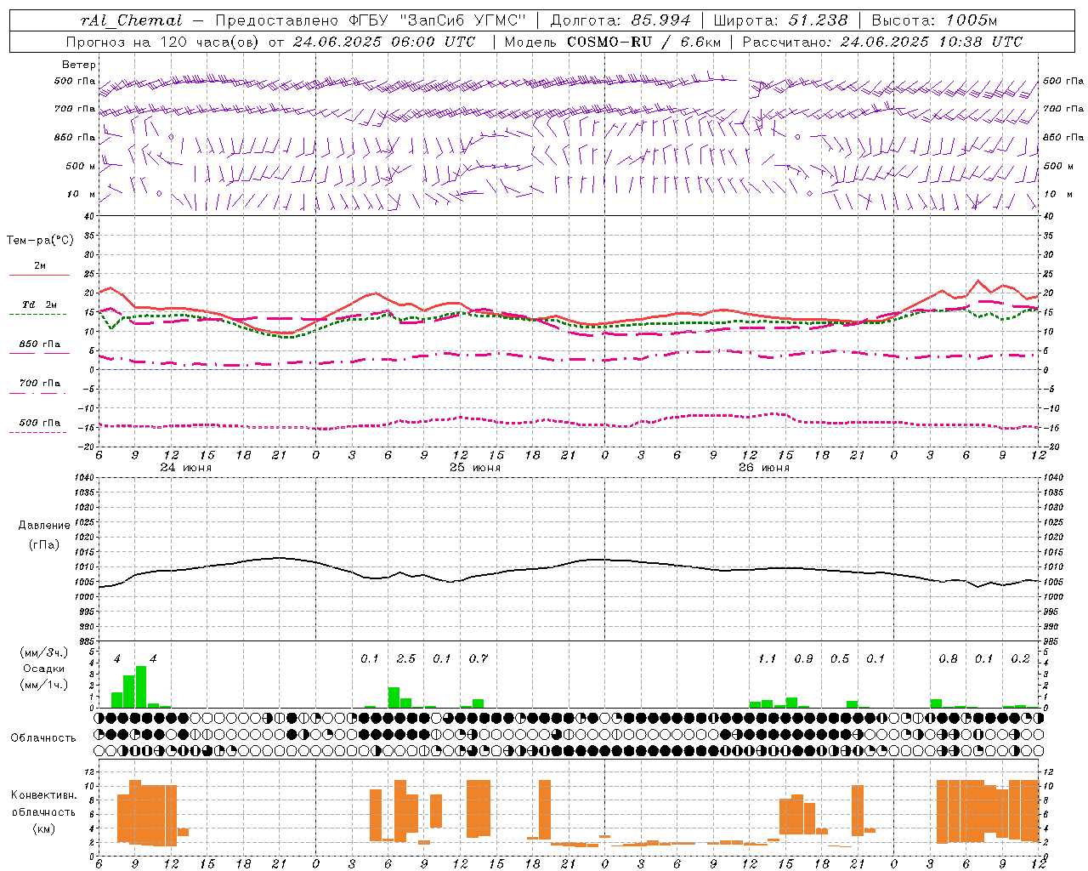
Task: Click the Ветер panel label
Action: click(x=79, y=65)
